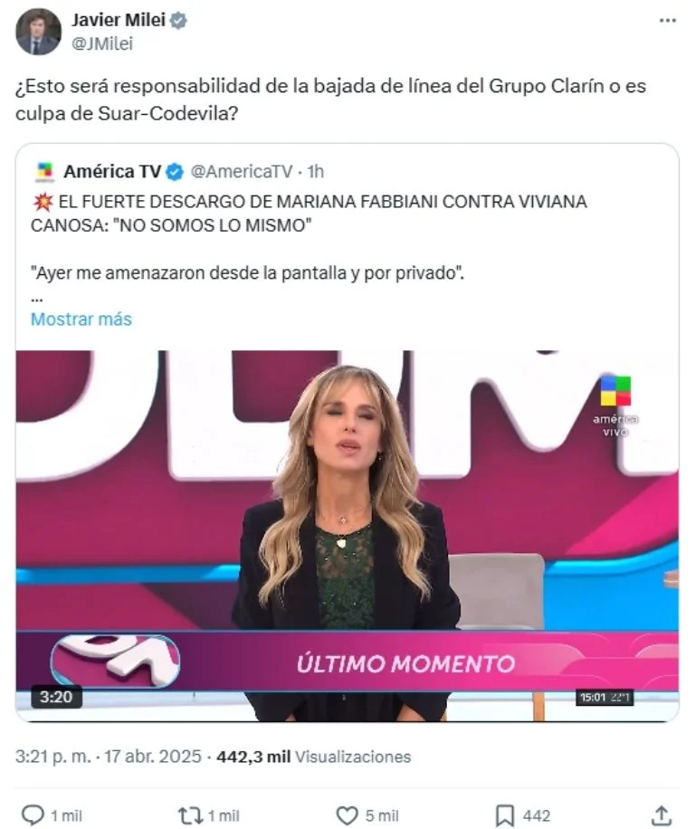The width and height of the screenshot is (695, 829).
Task: Open the three-dot more options menu
Action: click(668, 21)
